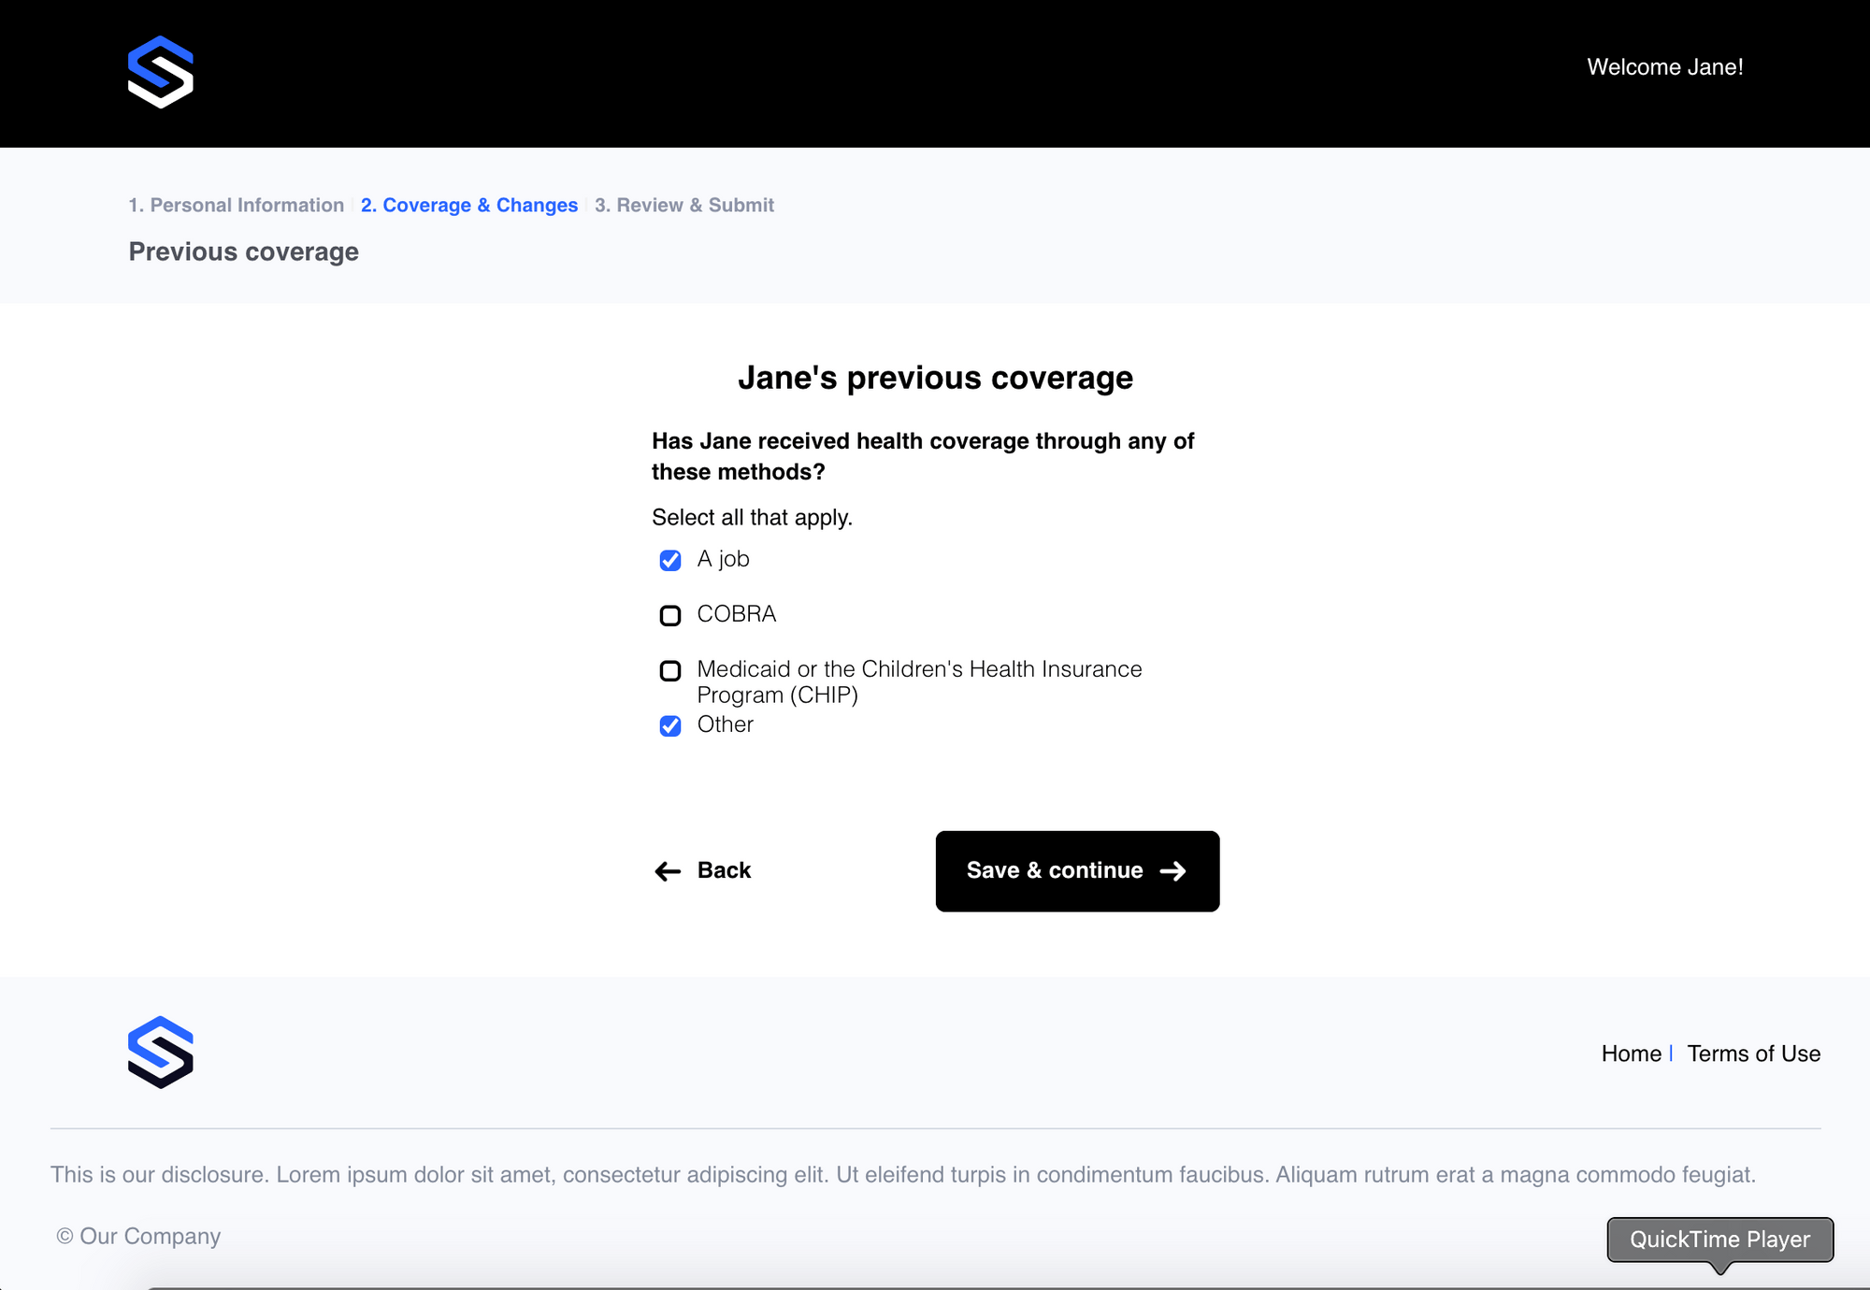The width and height of the screenshot is (1870, 1290).
Task: Uncheck the A job option
Action: (669, 560)
